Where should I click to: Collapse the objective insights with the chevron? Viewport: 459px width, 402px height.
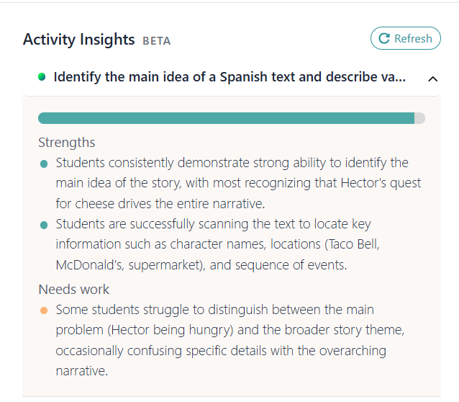pyautogui.click(x=432, y=79)
